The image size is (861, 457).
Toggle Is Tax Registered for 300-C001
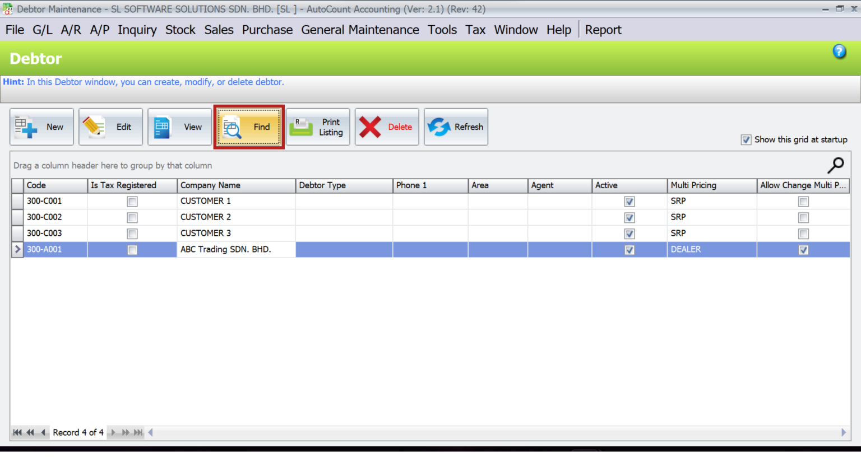[x=132, y=202]
